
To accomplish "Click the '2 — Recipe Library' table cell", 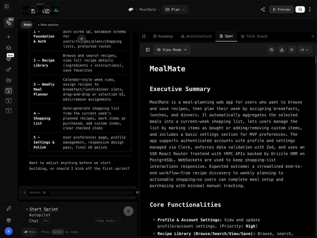I will coord(44,63).
